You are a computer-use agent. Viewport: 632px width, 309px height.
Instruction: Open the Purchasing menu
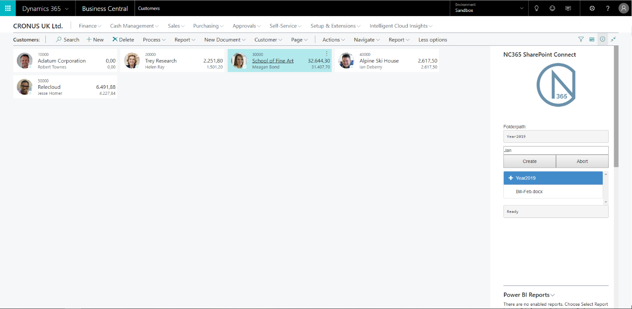pos(208,26)
